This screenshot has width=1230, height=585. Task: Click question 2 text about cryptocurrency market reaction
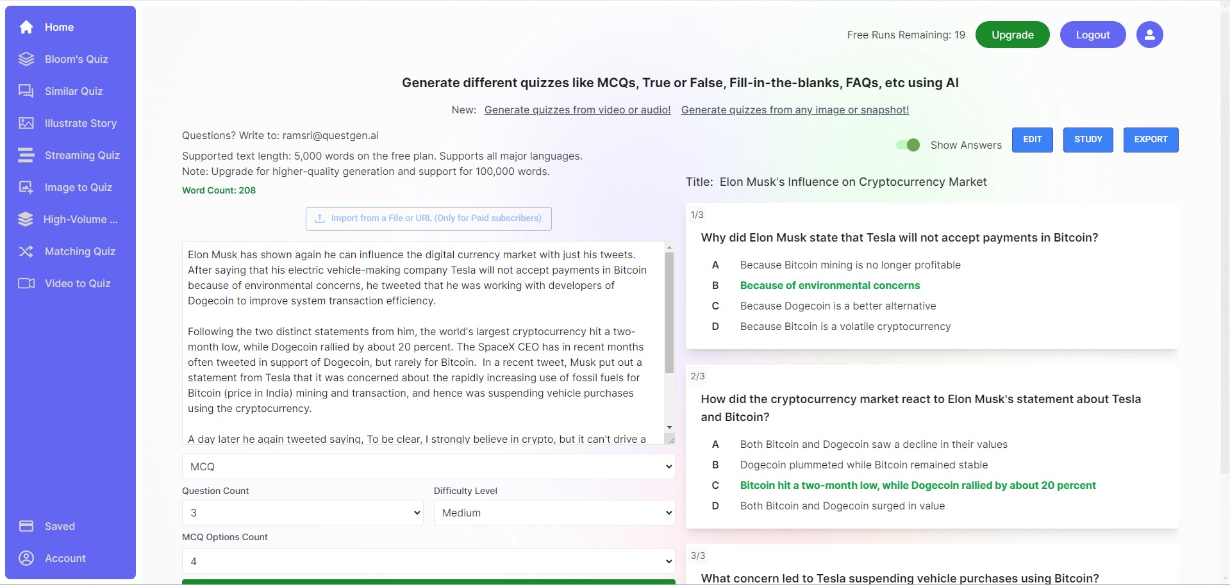pos(920,408)
